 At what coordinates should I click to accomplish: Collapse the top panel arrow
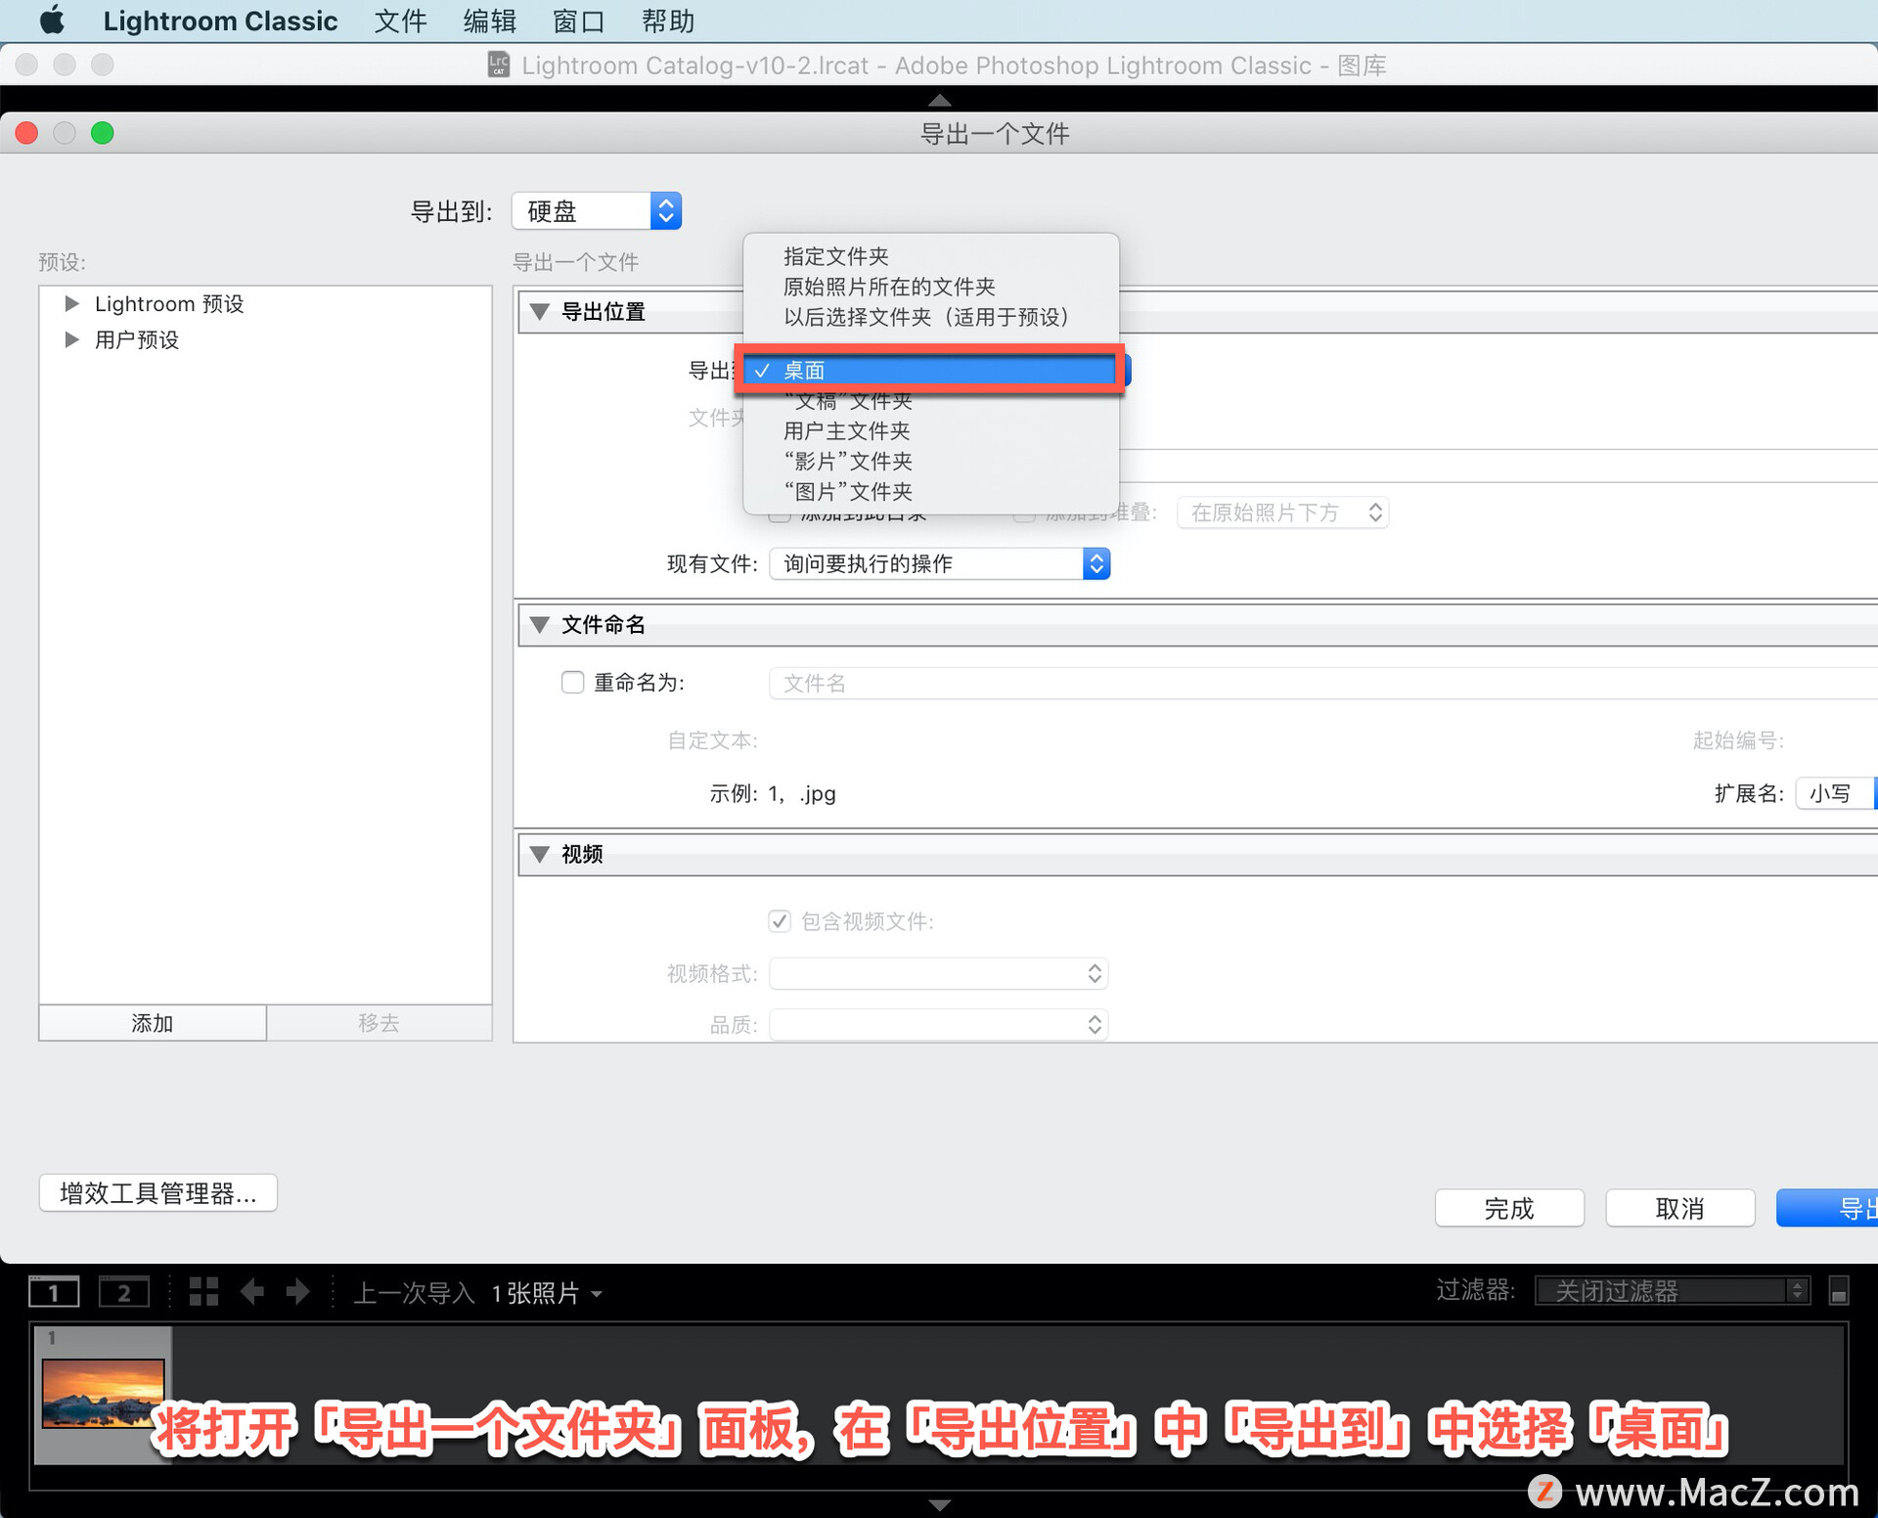pyautogui.click(x=939, y=100)
